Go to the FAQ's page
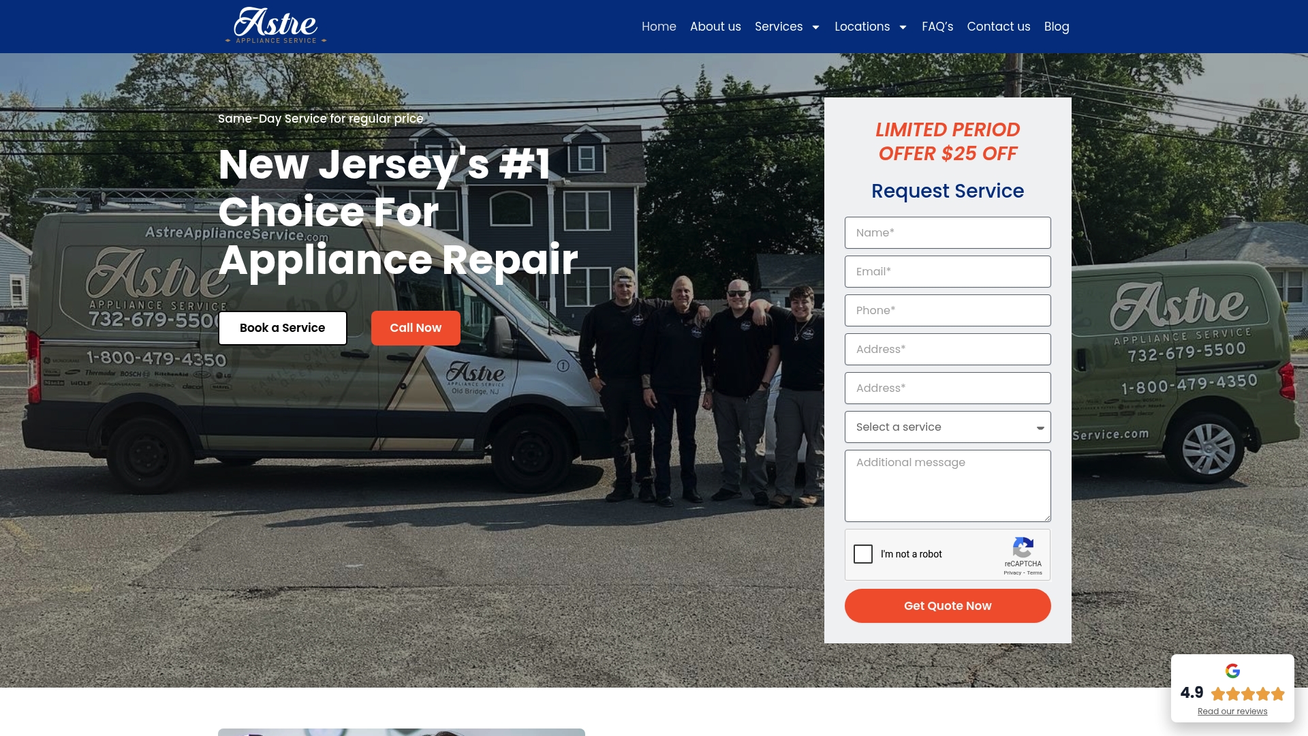Screen dimensions: 1308x736 937,27
